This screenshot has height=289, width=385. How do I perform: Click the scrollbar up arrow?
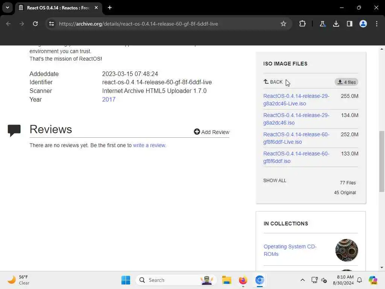382,49
